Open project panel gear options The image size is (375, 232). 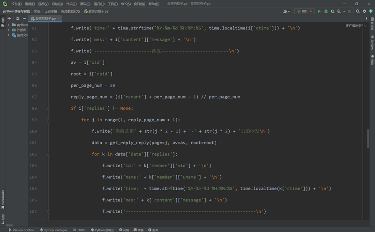click(x=18, y=18)
